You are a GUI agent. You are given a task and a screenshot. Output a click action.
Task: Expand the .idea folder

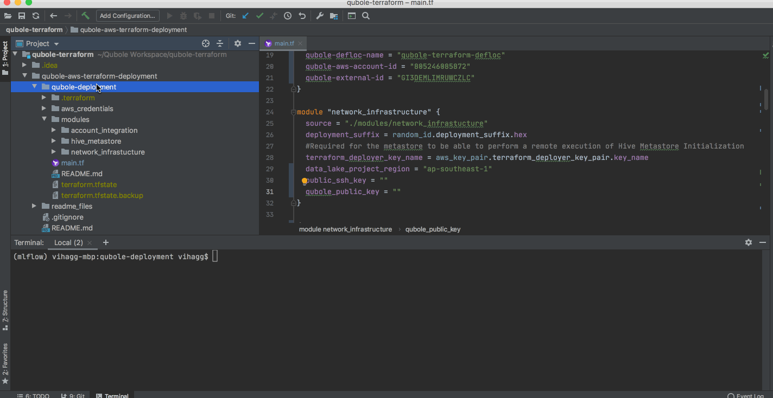[24, 65]
